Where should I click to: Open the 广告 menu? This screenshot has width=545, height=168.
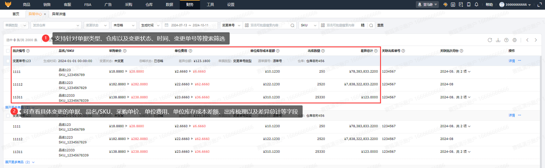coord(108,5)
